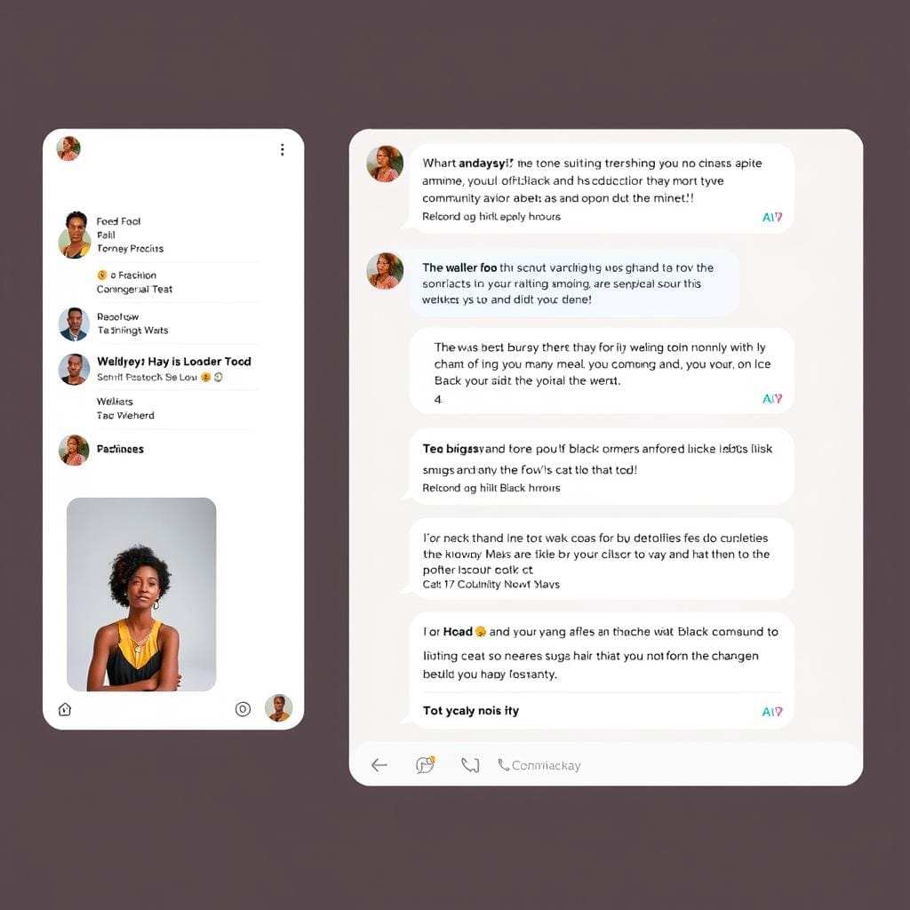This screenshot has width=910, height=910.
Task: Click the phone call icon in chat footer
Action: coord(470,765)
